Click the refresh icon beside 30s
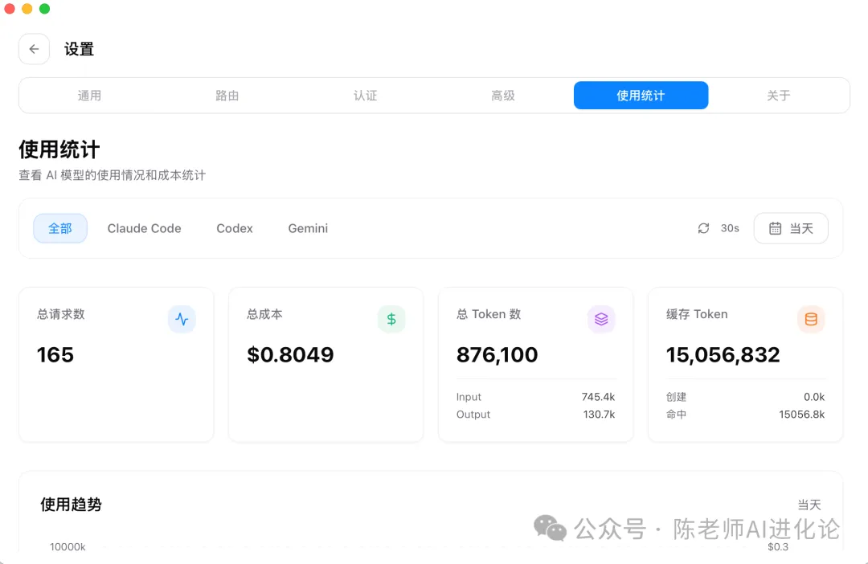This screenshot has width=868, height=564. pos(703,228)
